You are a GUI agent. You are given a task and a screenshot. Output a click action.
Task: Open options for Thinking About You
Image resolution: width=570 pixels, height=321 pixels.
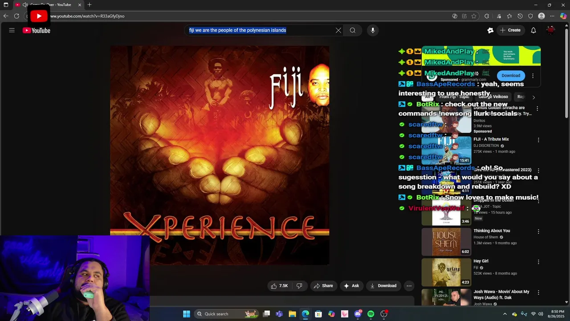538,231
